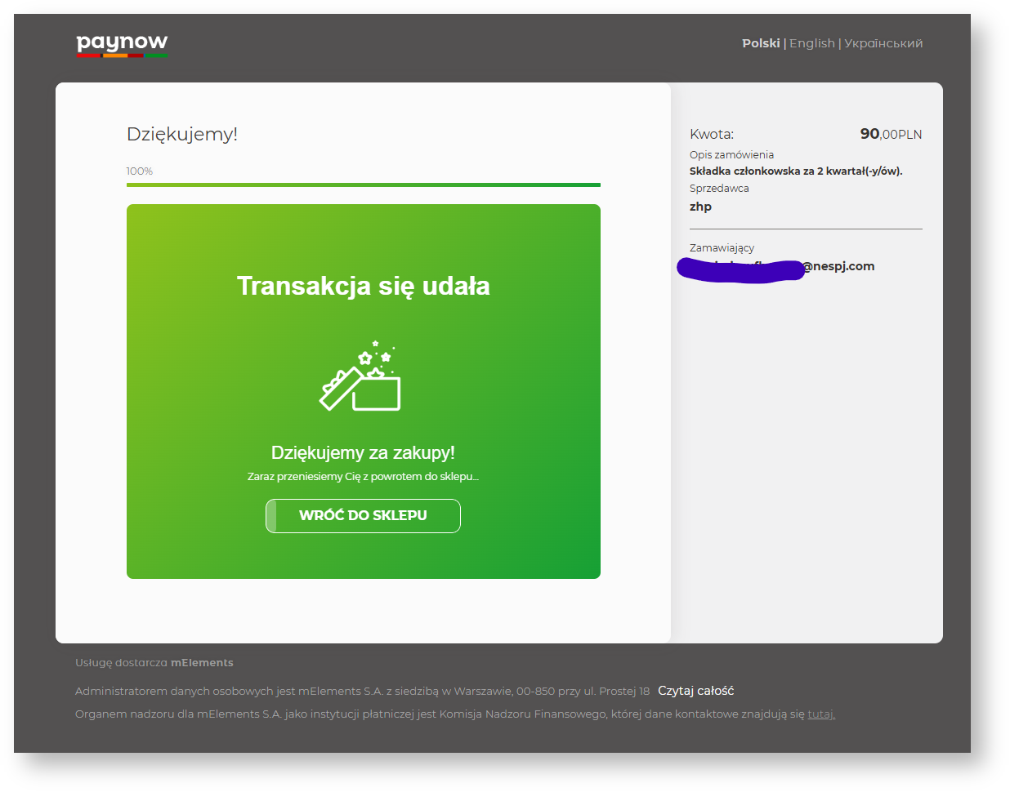Click the 90,00 PLN amount
The height and width of the screenshot is (792, 1010).
[890, 135]
